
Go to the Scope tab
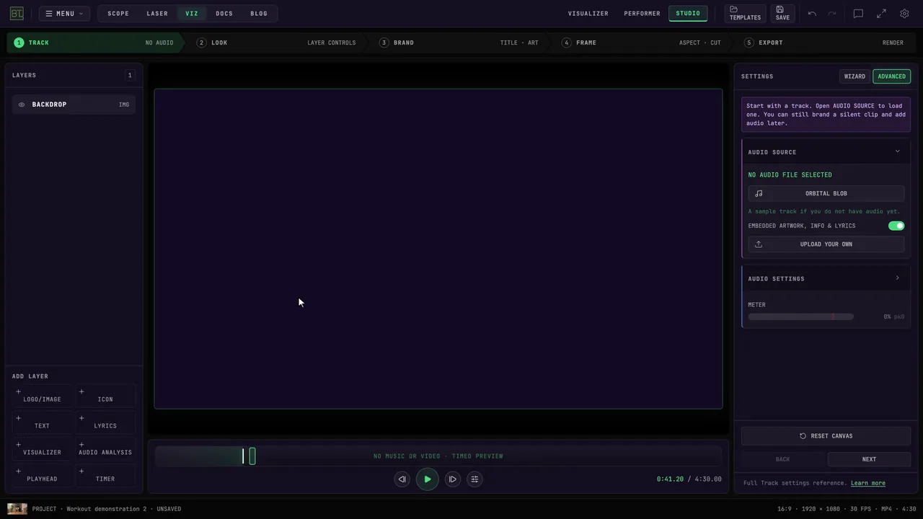tap(118, 13)
